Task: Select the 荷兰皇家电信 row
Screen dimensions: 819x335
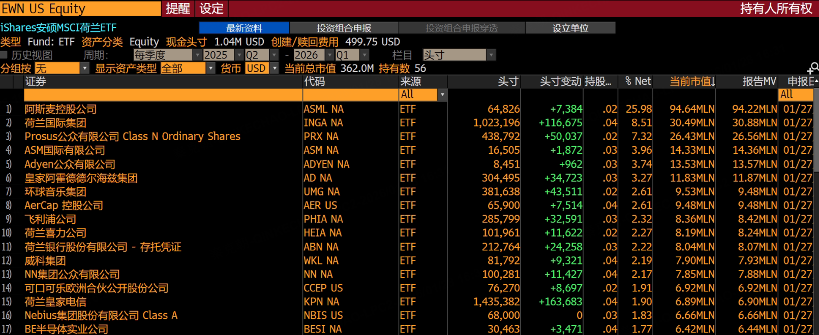Action: click(x=407, y=302)
